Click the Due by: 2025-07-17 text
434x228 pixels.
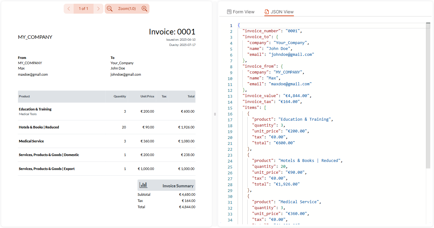pos(182,45)
